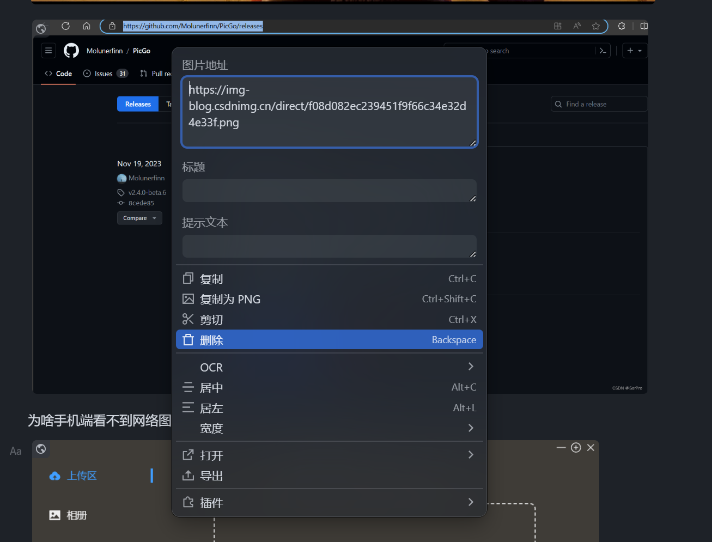This screenshot has height=542, width=712.
Task: Open the PicGo repository link
Action: [x=142, y=51]
